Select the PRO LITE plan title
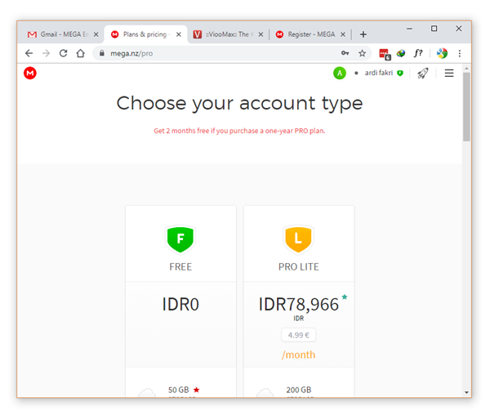490x420 pixels. tap(298, 266)
